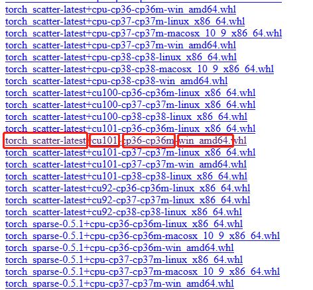Download torch_scatter-latest+cpu-cp37-cp37m-linux_x86_64.whl

pos(125,21)
